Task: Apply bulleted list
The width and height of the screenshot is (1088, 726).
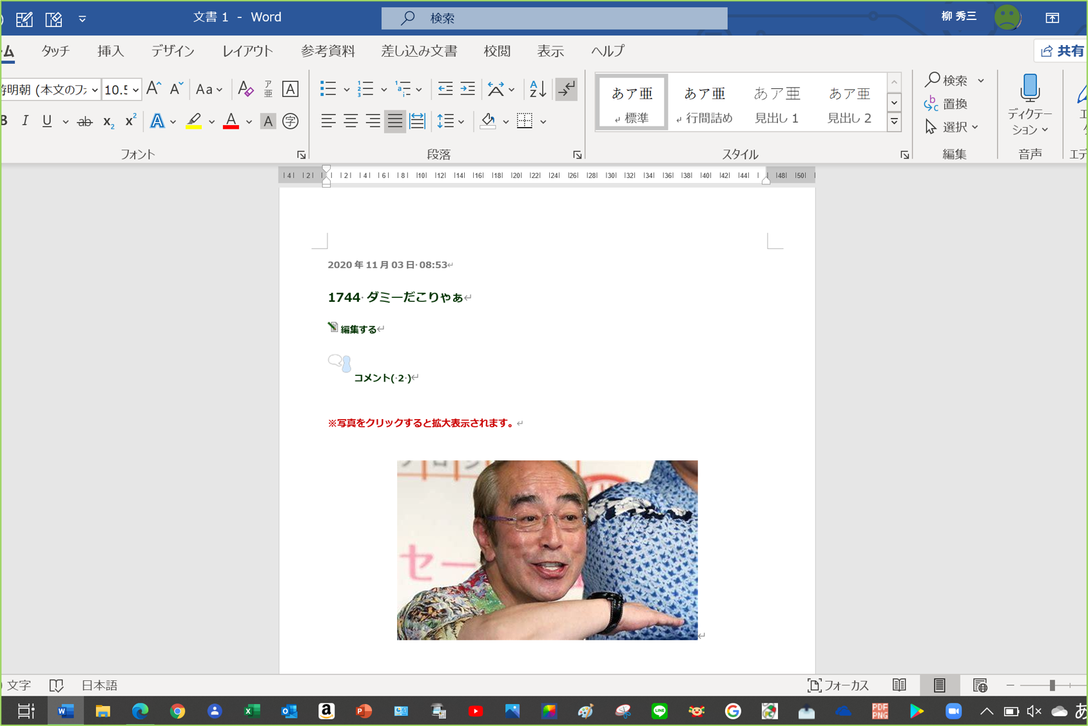Action: point(328,89)
